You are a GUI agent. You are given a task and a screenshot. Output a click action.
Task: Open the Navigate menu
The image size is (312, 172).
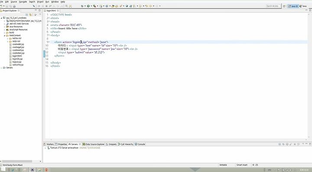click(23, 2)
